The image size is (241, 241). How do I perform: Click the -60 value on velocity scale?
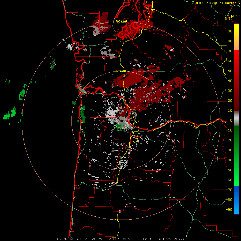coord(229,180)
